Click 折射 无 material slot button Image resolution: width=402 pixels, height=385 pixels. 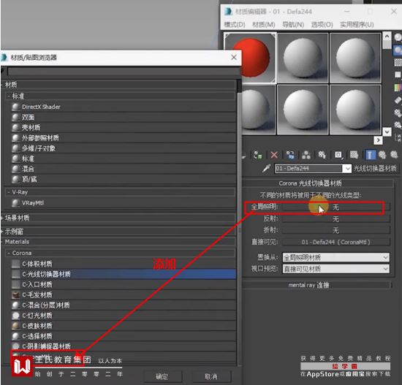pyautogui.click(x=336, y=230)
